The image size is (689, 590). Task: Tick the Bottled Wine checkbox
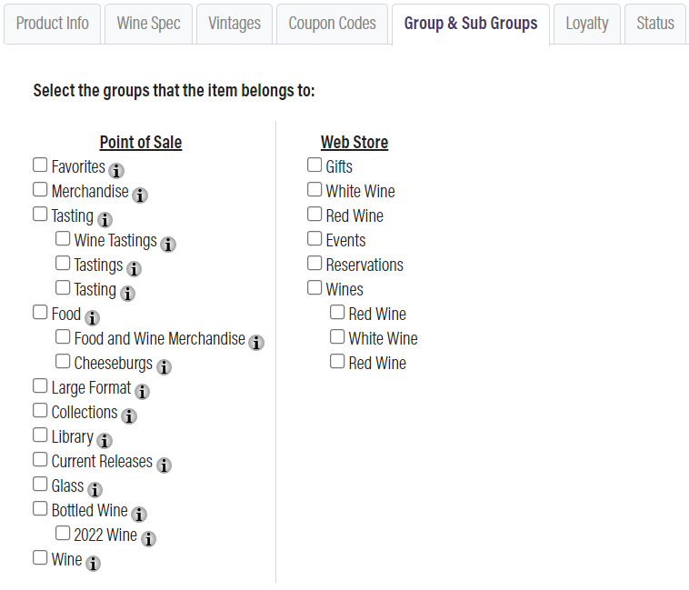pyautogui.click(x=40, y=509)
